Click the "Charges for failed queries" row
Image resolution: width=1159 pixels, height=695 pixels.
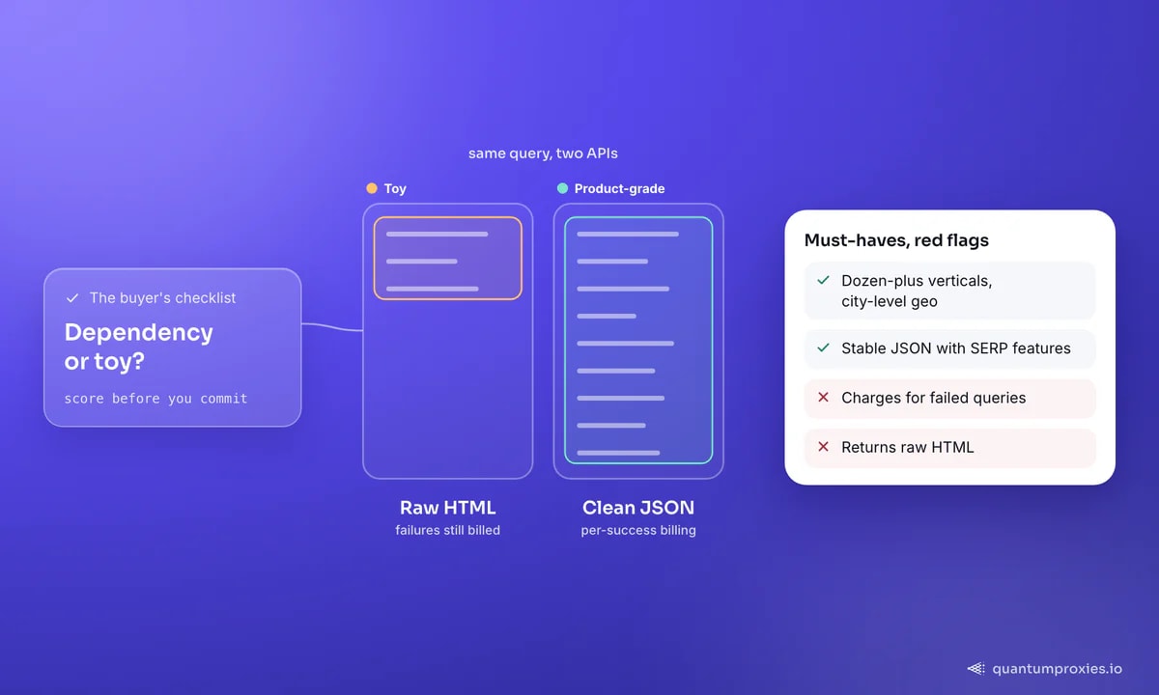[x=950, y=398]
